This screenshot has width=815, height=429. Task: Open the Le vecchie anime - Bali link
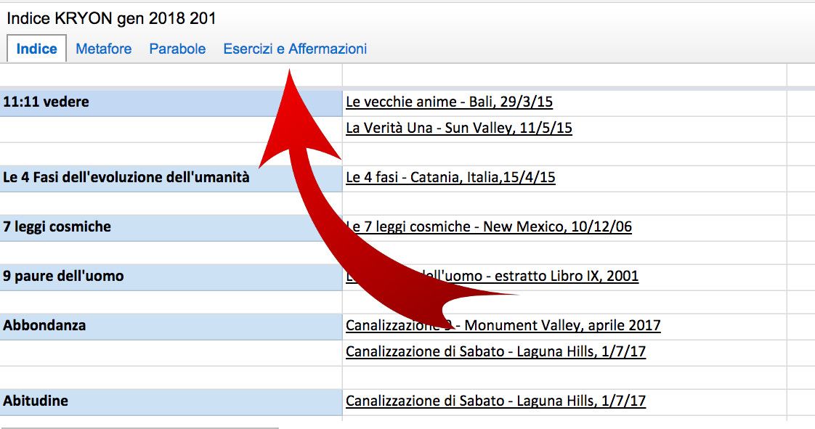449,102
